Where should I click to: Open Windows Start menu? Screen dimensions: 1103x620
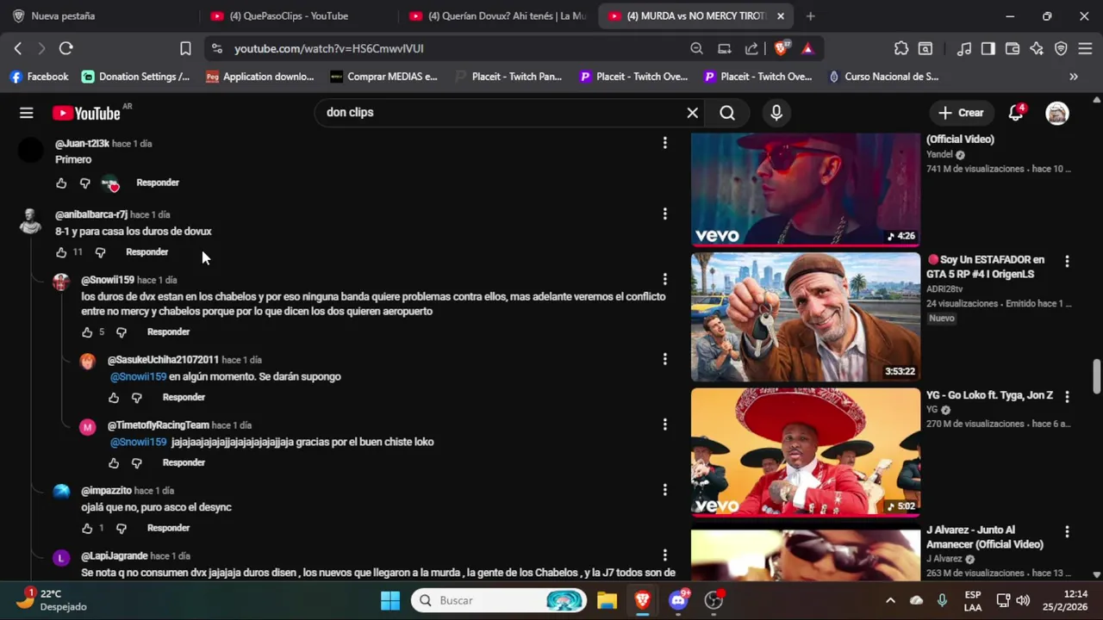[x=390, y=600]
